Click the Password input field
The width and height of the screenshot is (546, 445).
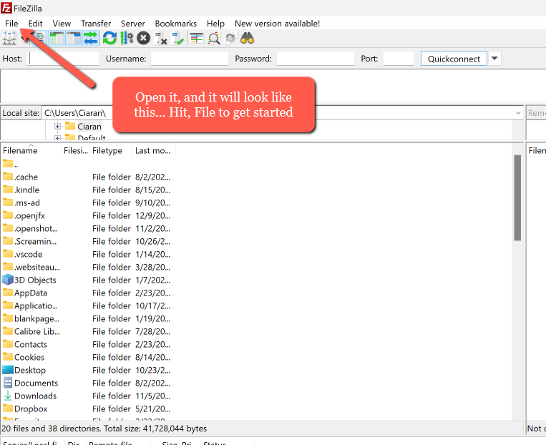coord(316,59)
